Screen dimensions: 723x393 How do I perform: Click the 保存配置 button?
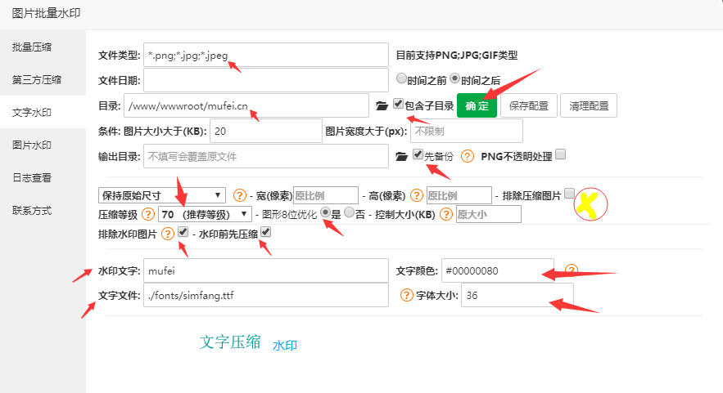pyautogui.click(x=530, y=105)
